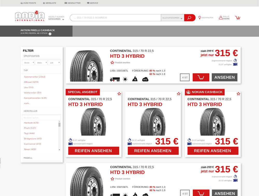This screenshot has width=259, height=196.
Task: Toggle Produkt merken star on first listing
Action: coord(112,62)
